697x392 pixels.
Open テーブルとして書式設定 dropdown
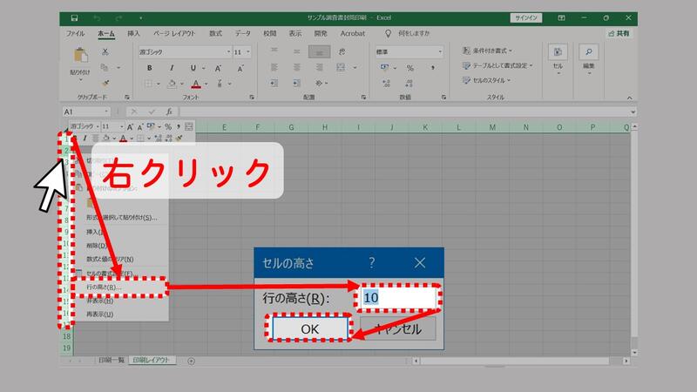tap(497, 65)
